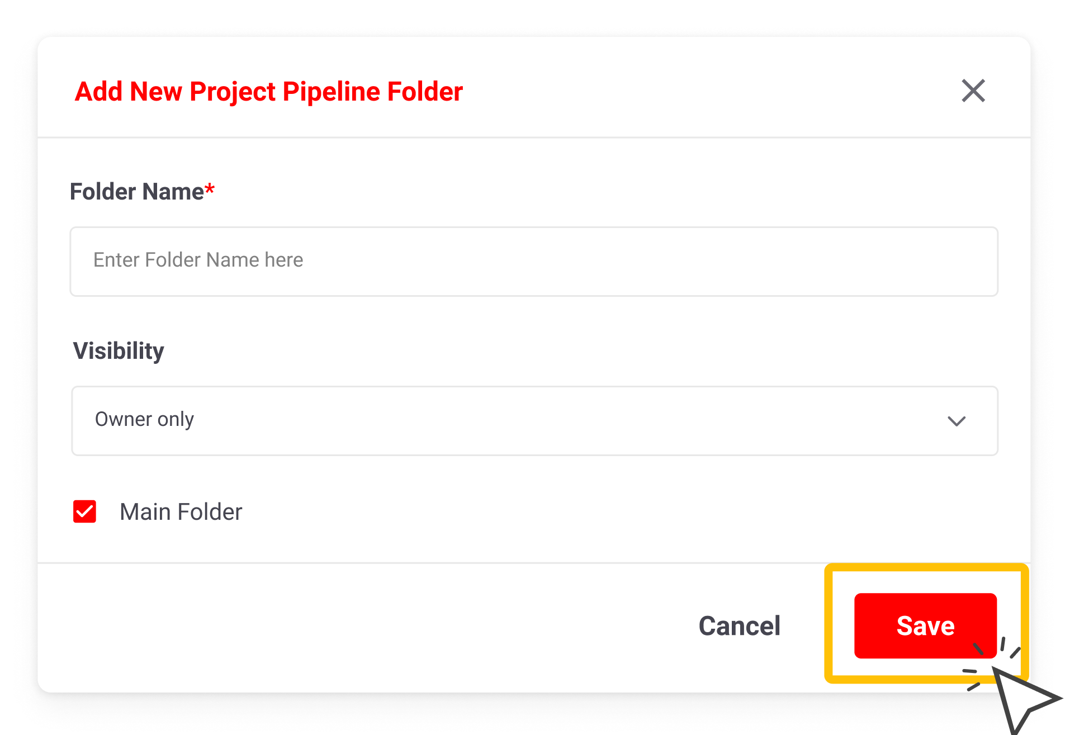Click the red asterisk beside Folder Name
1065x735 pixels.
[x=210, y=188]
